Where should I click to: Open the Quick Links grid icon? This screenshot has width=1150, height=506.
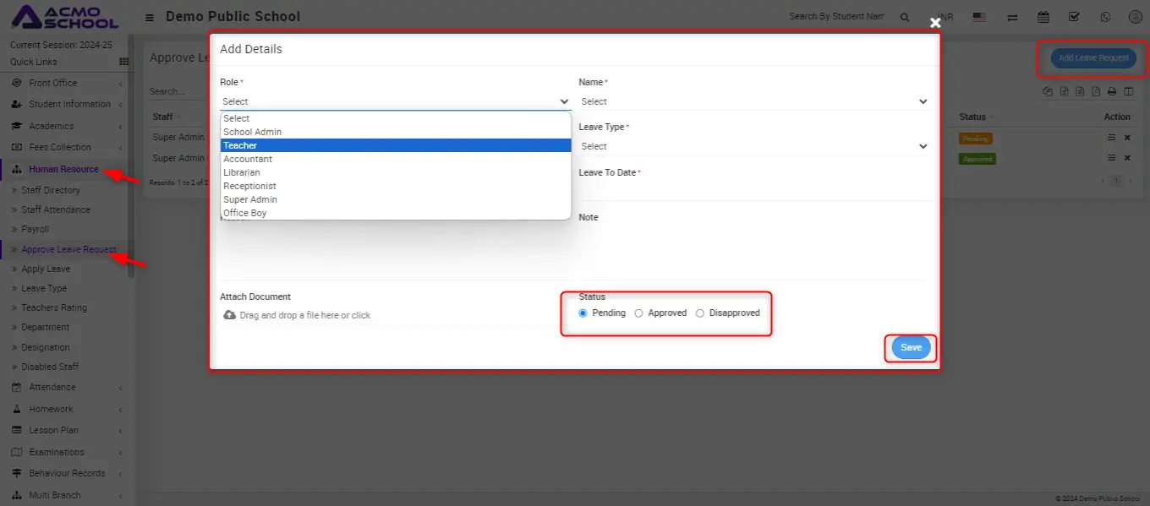pos(124,62)
